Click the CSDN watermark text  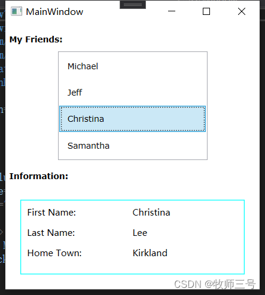click(215, 284)
